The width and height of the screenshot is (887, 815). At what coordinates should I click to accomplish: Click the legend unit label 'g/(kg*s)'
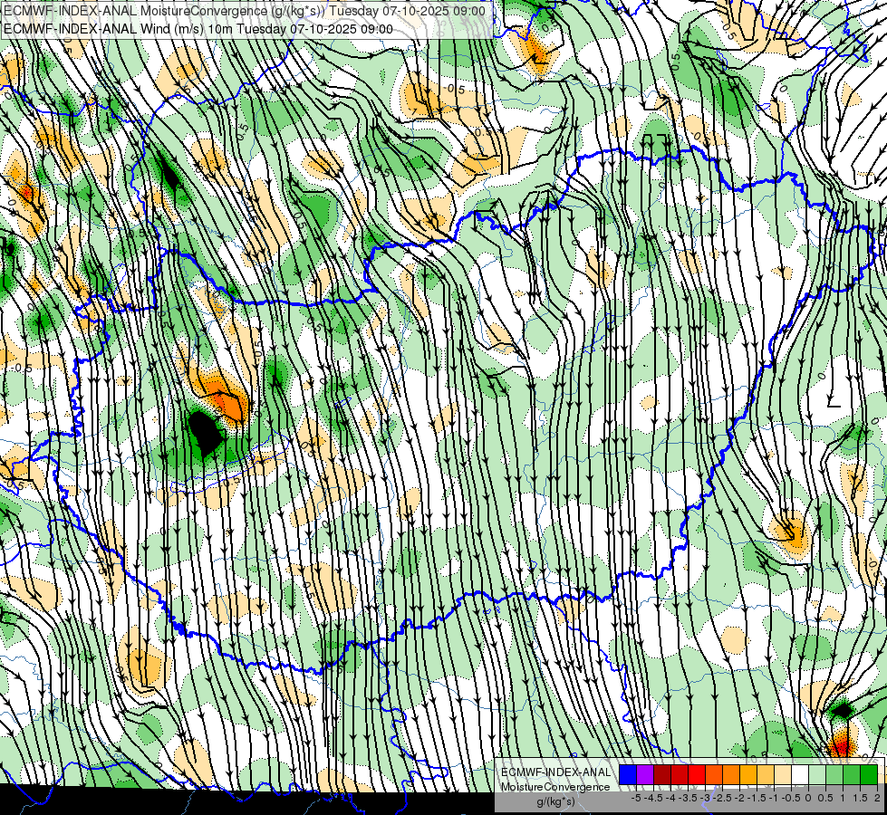coord(556,802)
